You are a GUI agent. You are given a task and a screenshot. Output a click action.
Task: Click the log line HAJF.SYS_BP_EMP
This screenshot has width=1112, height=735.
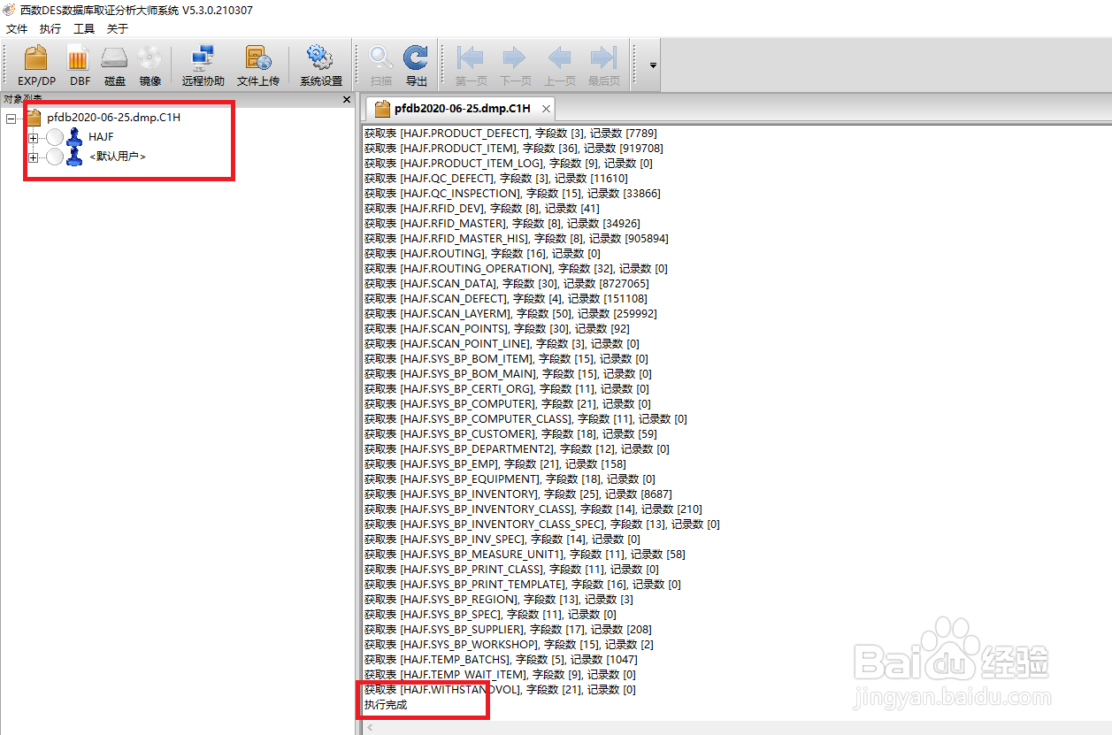coord(495,463)
